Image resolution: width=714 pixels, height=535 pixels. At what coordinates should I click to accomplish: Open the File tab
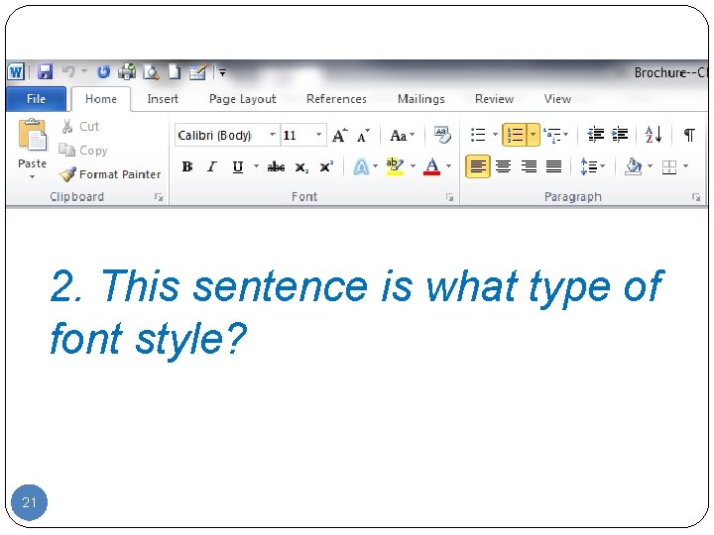(36, 99)
